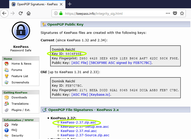Click the KeePass-2.37-Setup.exe.asc link
Screen dimensions: 191x139
click(x=84, y=127)
